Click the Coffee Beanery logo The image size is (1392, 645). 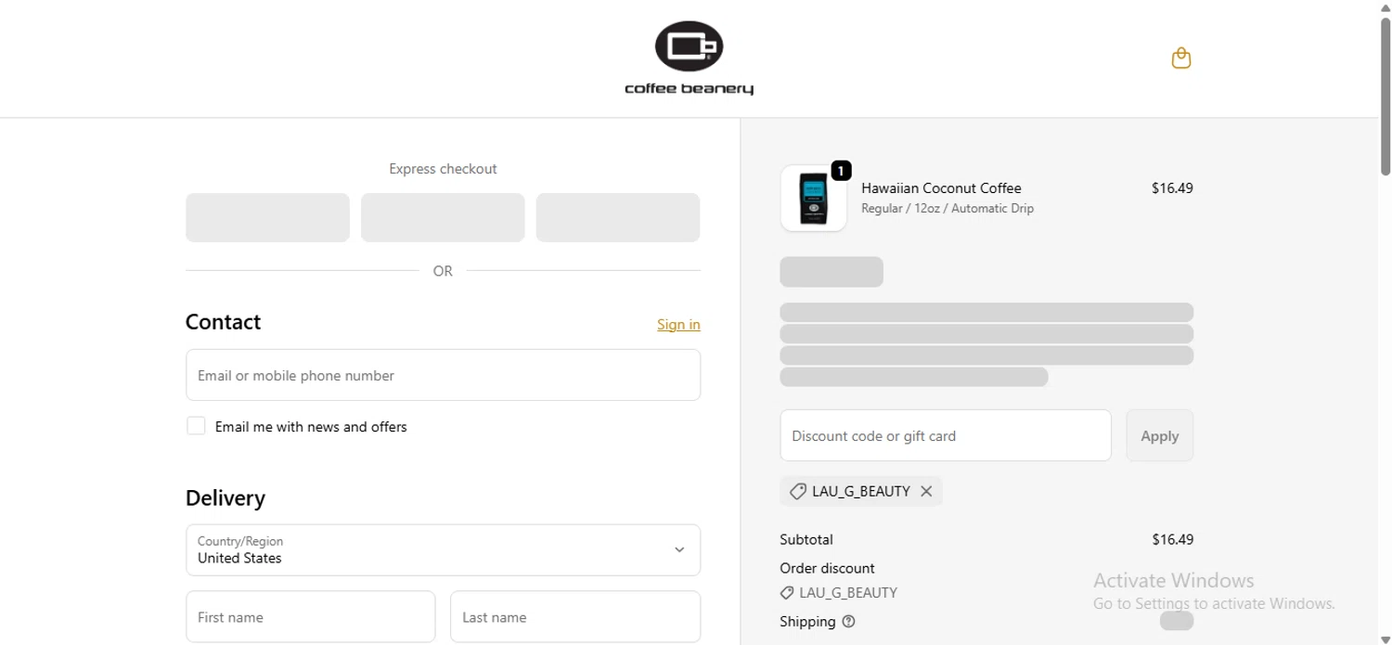click(689, 58)
